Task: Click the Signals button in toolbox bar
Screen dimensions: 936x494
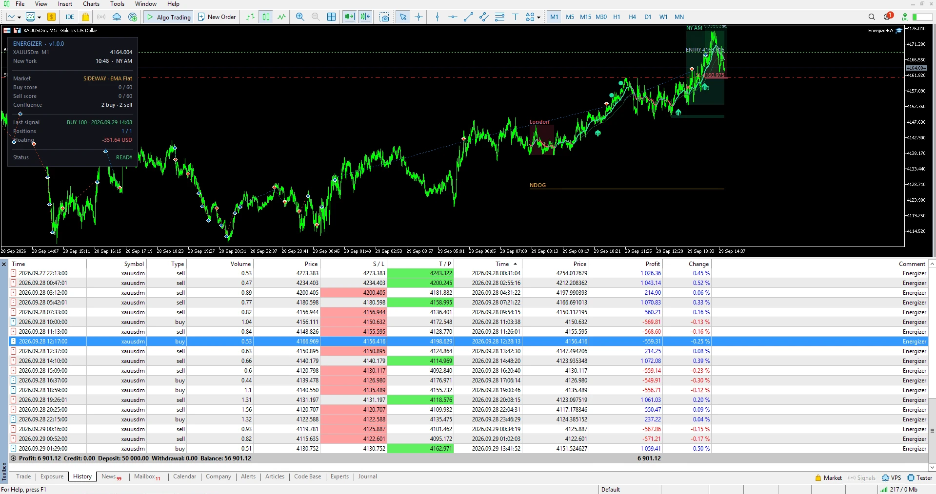Action: coord(862,478)
